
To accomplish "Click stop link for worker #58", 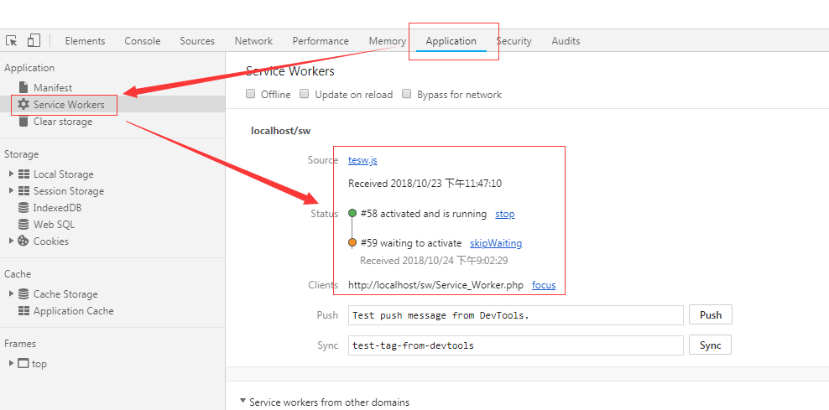I will (x=505, y=214).
